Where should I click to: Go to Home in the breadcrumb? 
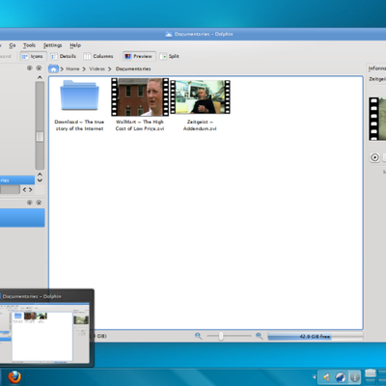coord(72,69)
